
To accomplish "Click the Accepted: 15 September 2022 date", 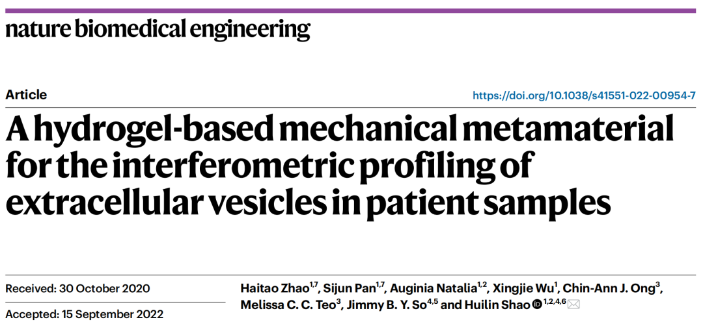I will click(85, 314).
